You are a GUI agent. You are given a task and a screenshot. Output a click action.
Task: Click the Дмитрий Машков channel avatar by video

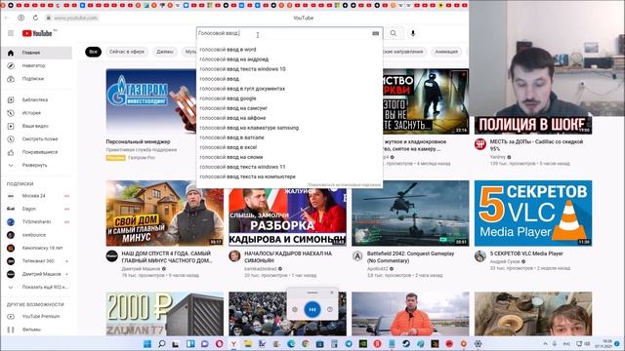(x=112, y=255)
